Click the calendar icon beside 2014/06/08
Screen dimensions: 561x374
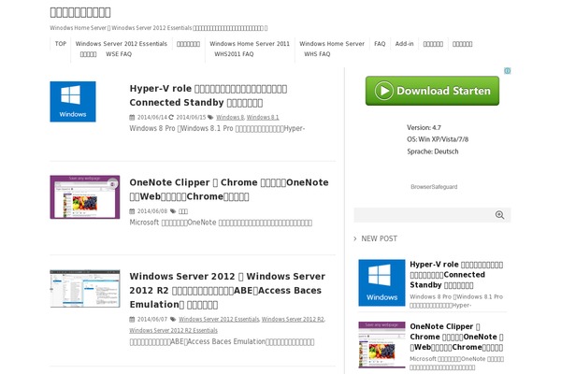coord(132,211)
